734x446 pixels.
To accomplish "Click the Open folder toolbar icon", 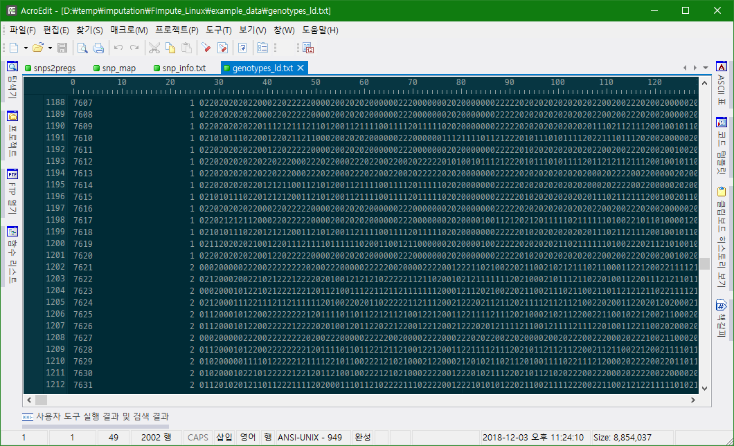I will [38, 48].
